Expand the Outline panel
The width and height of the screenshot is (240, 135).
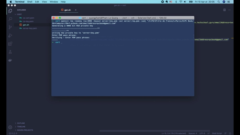pos(21,123)
